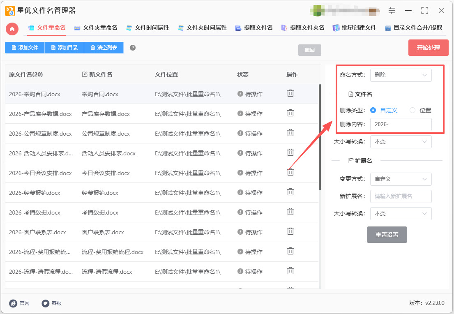This screenshot has height=314, width=454.
Task: Click the 添加目录 button
Action: tap(64, 48)
